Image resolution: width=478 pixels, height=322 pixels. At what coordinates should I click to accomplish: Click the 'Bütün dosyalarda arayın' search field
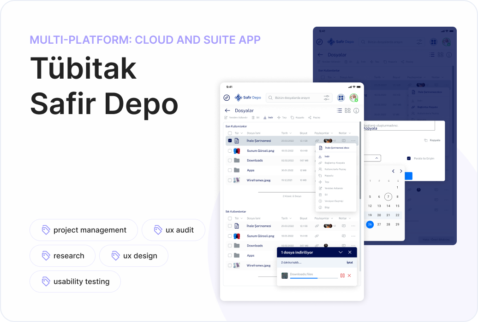click(299, 98)
